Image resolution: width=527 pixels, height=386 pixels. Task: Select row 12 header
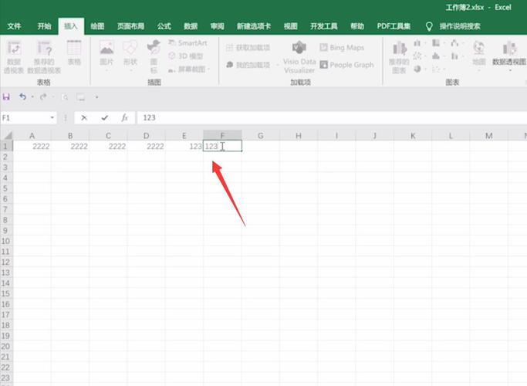click(5, 262)
